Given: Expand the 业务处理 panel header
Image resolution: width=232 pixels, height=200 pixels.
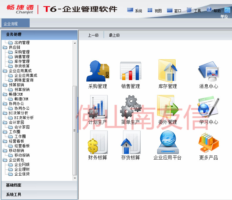Looking at the screenshot, I should click(39, 35).
